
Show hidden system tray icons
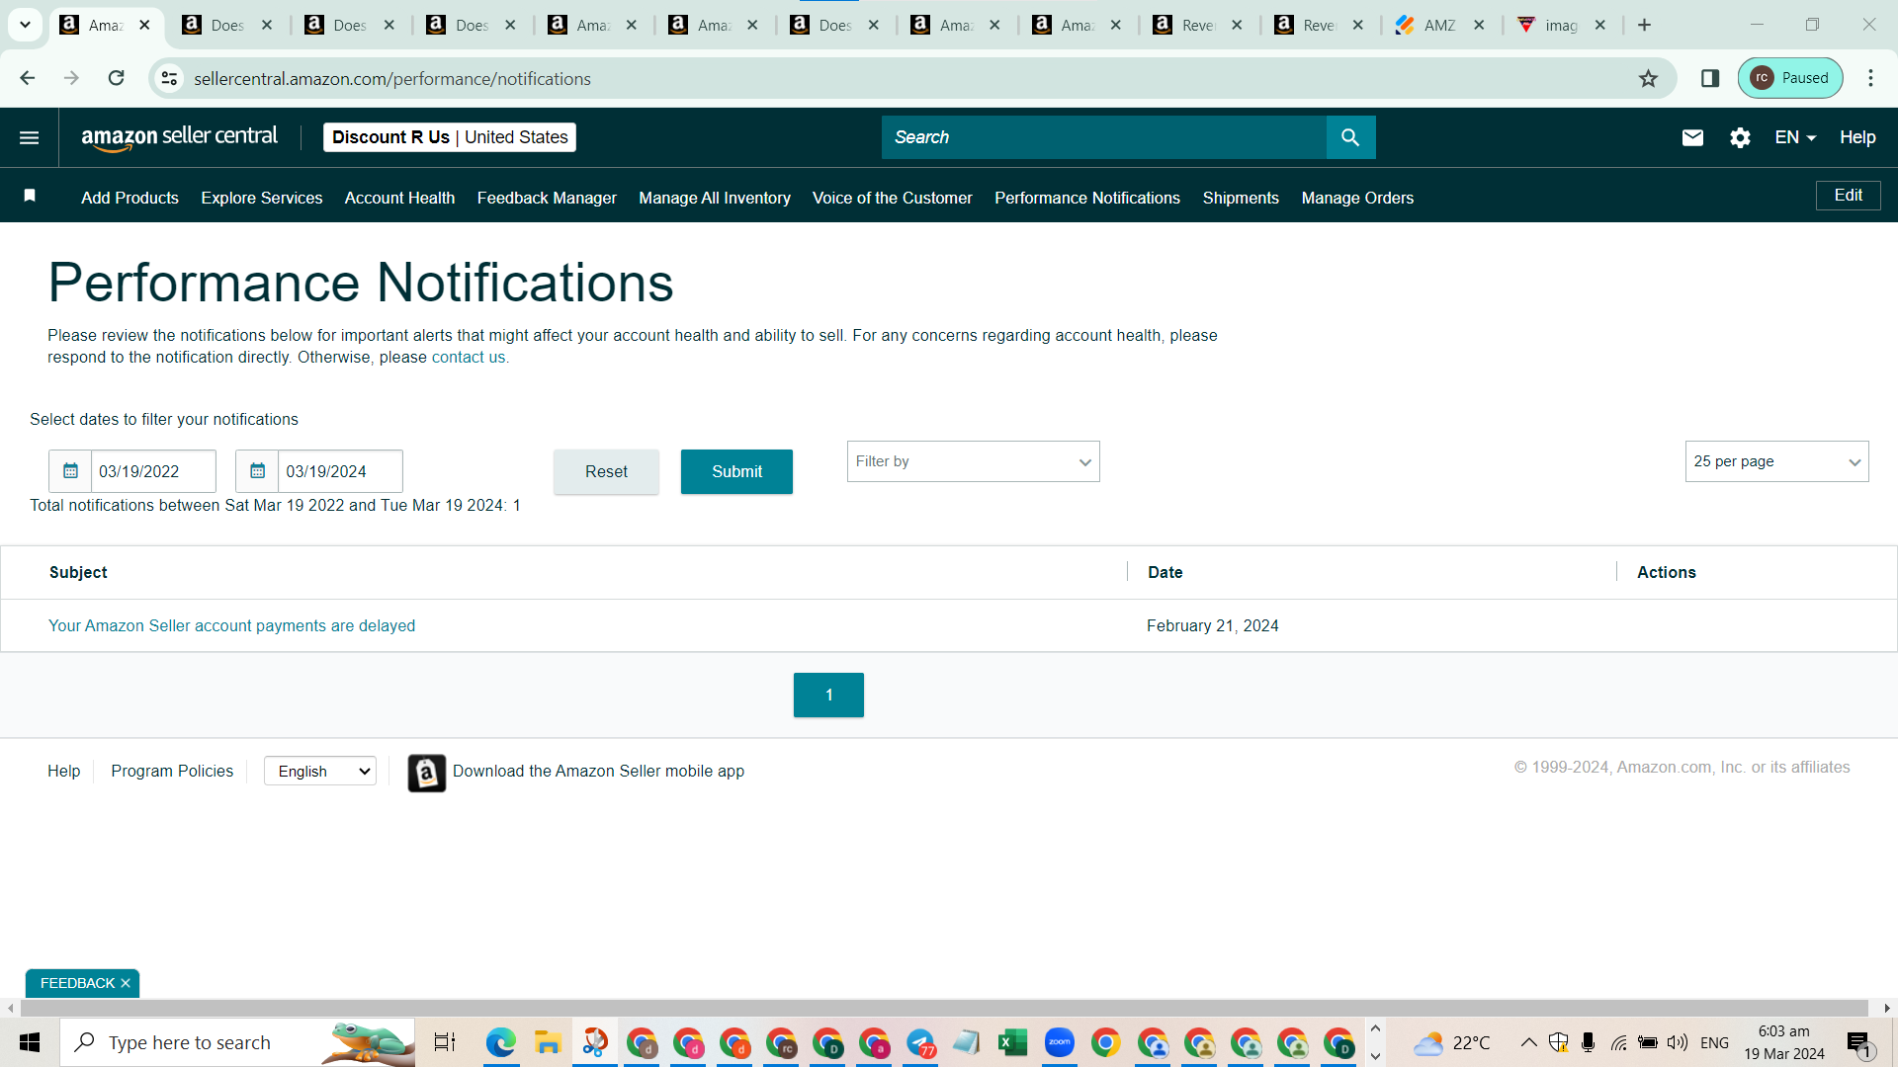(x=1528, y=1042)
